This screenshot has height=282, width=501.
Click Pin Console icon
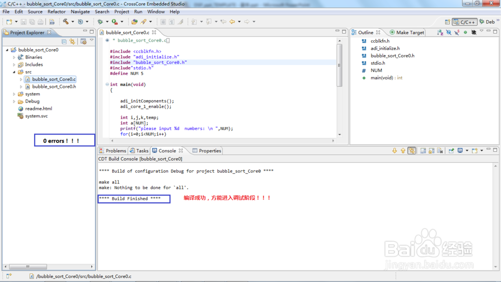coord(451,151)
